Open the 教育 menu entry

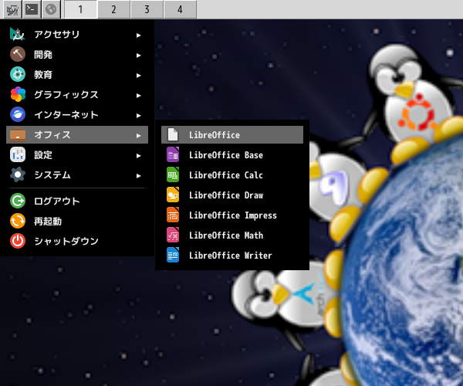click(77, 74)
